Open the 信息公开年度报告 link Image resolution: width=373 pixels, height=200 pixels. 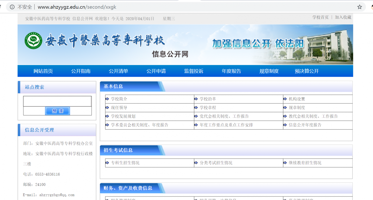coord(305,125)
